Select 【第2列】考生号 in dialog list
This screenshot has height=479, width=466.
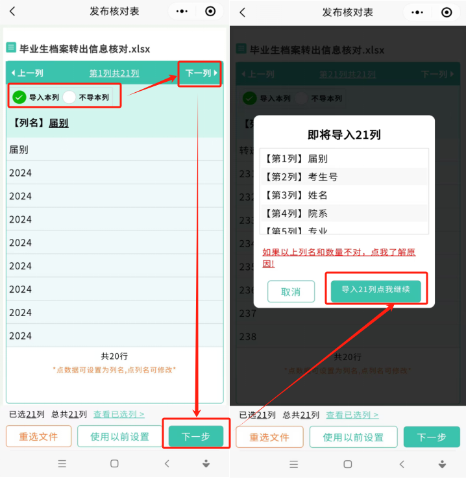coord(344,177)
